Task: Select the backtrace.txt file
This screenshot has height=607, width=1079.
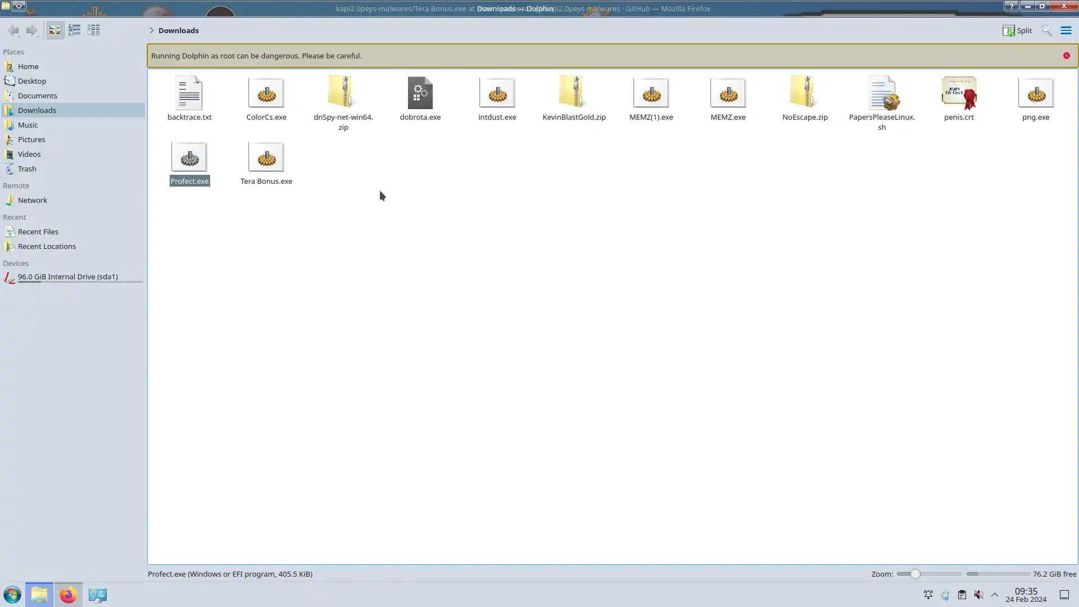Action: click(189, 93)
